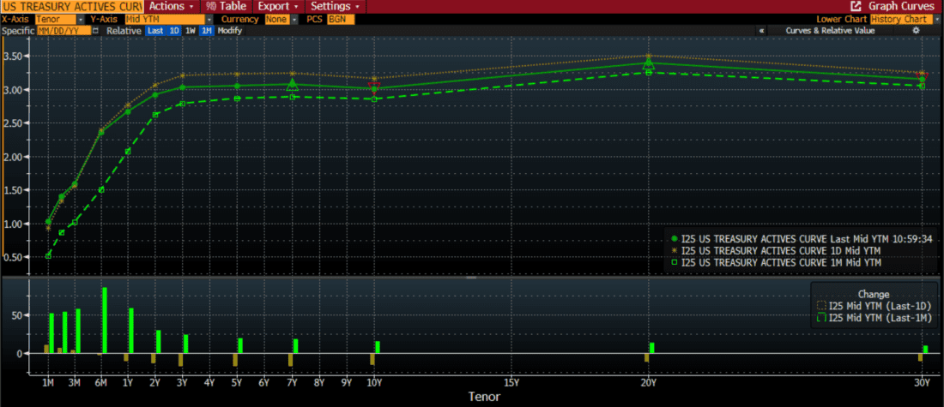Viewport: 944px width, 407px height.
Task: Click the Table menu item
Action: click(226, 7)
